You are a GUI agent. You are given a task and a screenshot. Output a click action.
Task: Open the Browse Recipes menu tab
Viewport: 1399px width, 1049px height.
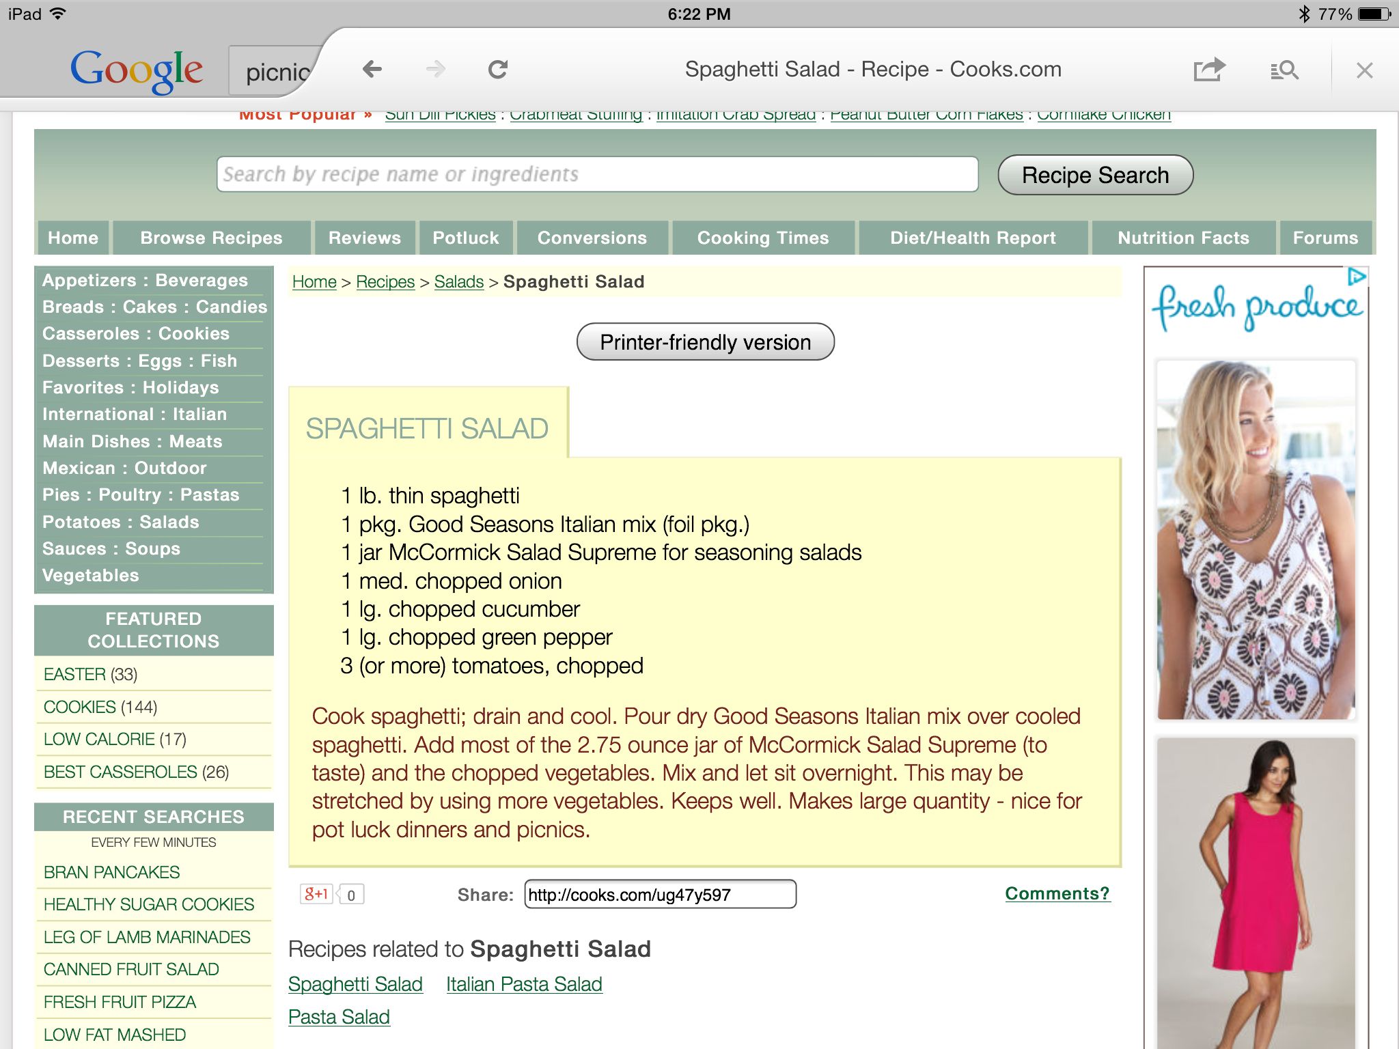point(210,237)
